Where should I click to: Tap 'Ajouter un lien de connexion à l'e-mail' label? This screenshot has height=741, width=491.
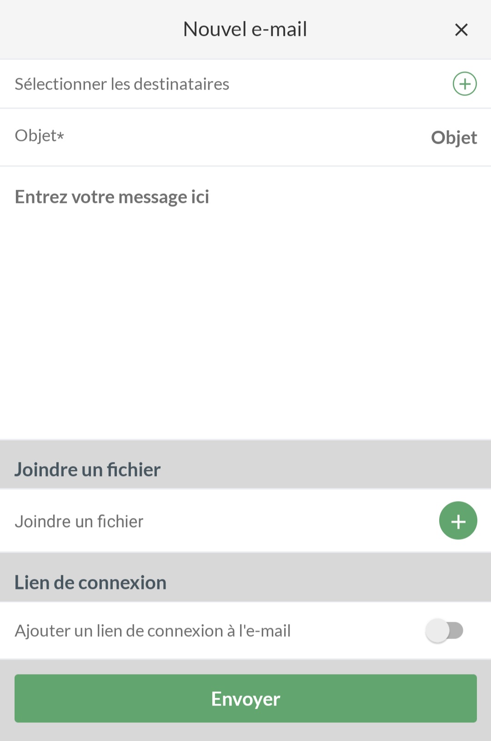point(153,631)
